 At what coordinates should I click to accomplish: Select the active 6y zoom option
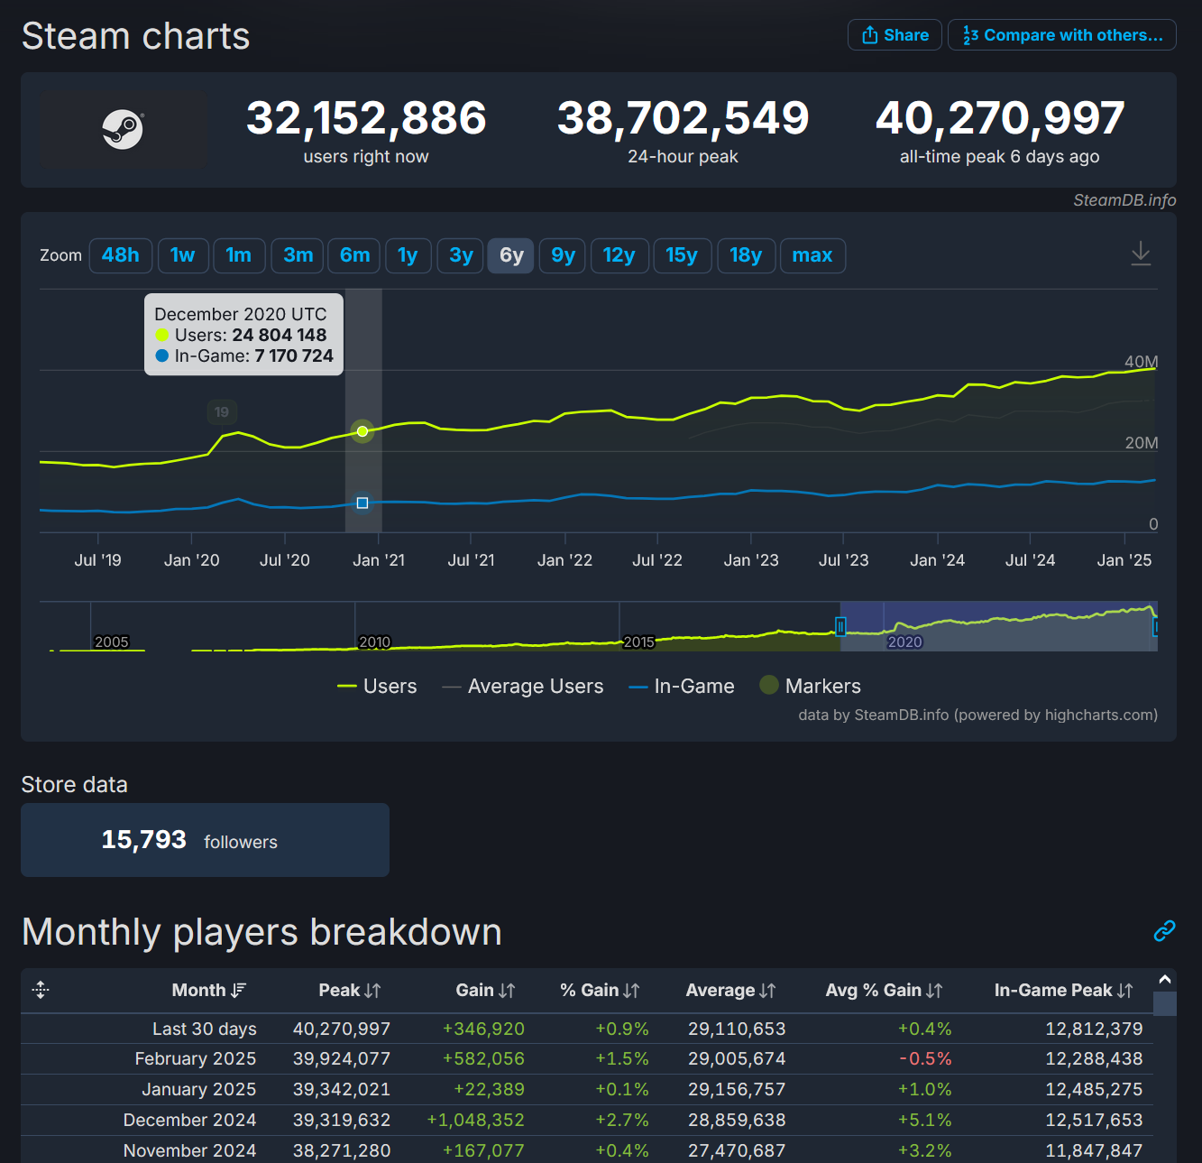coord(511,255)
